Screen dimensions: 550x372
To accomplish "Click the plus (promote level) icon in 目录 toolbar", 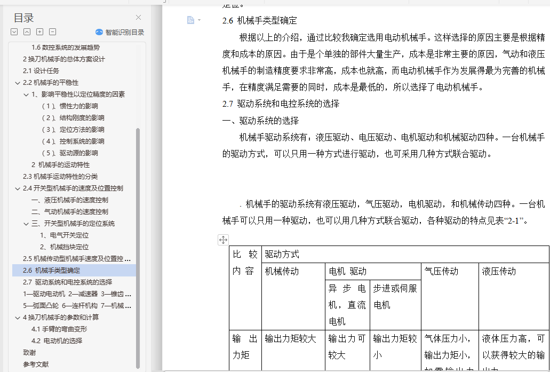I will click(40, 32).
